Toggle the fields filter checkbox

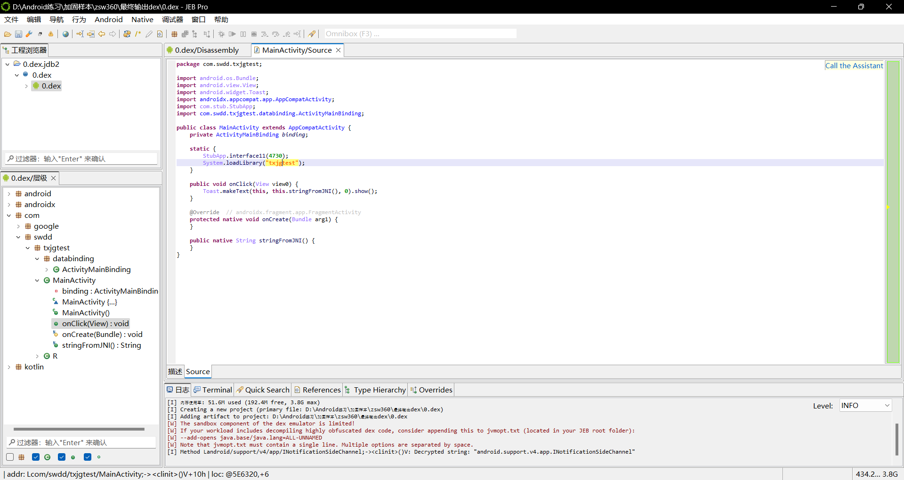coord(88,457)
